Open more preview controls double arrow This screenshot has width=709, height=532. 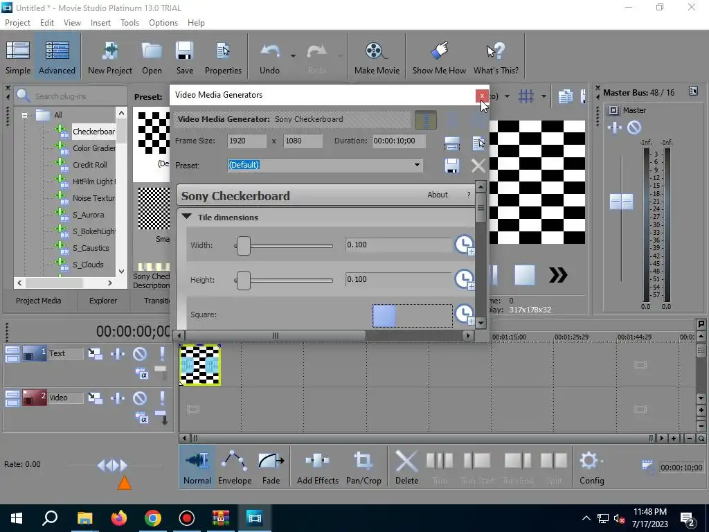tap(558, 275)
